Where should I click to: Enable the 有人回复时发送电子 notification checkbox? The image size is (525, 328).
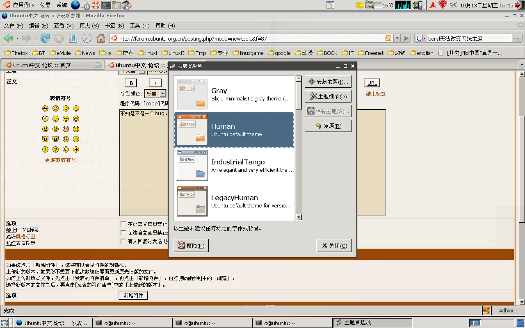[x=123, y=241]
